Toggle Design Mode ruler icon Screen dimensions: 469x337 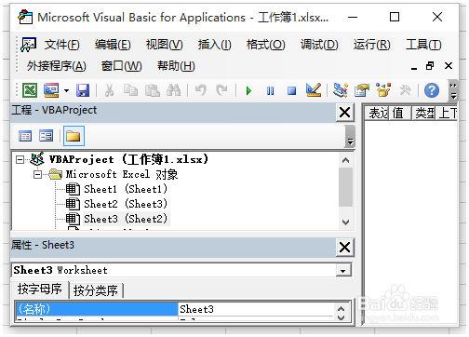pyautogui.click(x=314, y=90)
